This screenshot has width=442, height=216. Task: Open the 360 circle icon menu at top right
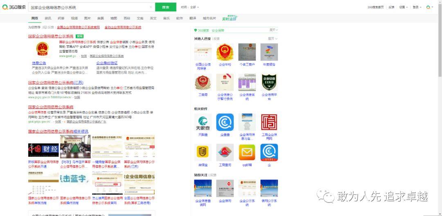pos(430,7)
